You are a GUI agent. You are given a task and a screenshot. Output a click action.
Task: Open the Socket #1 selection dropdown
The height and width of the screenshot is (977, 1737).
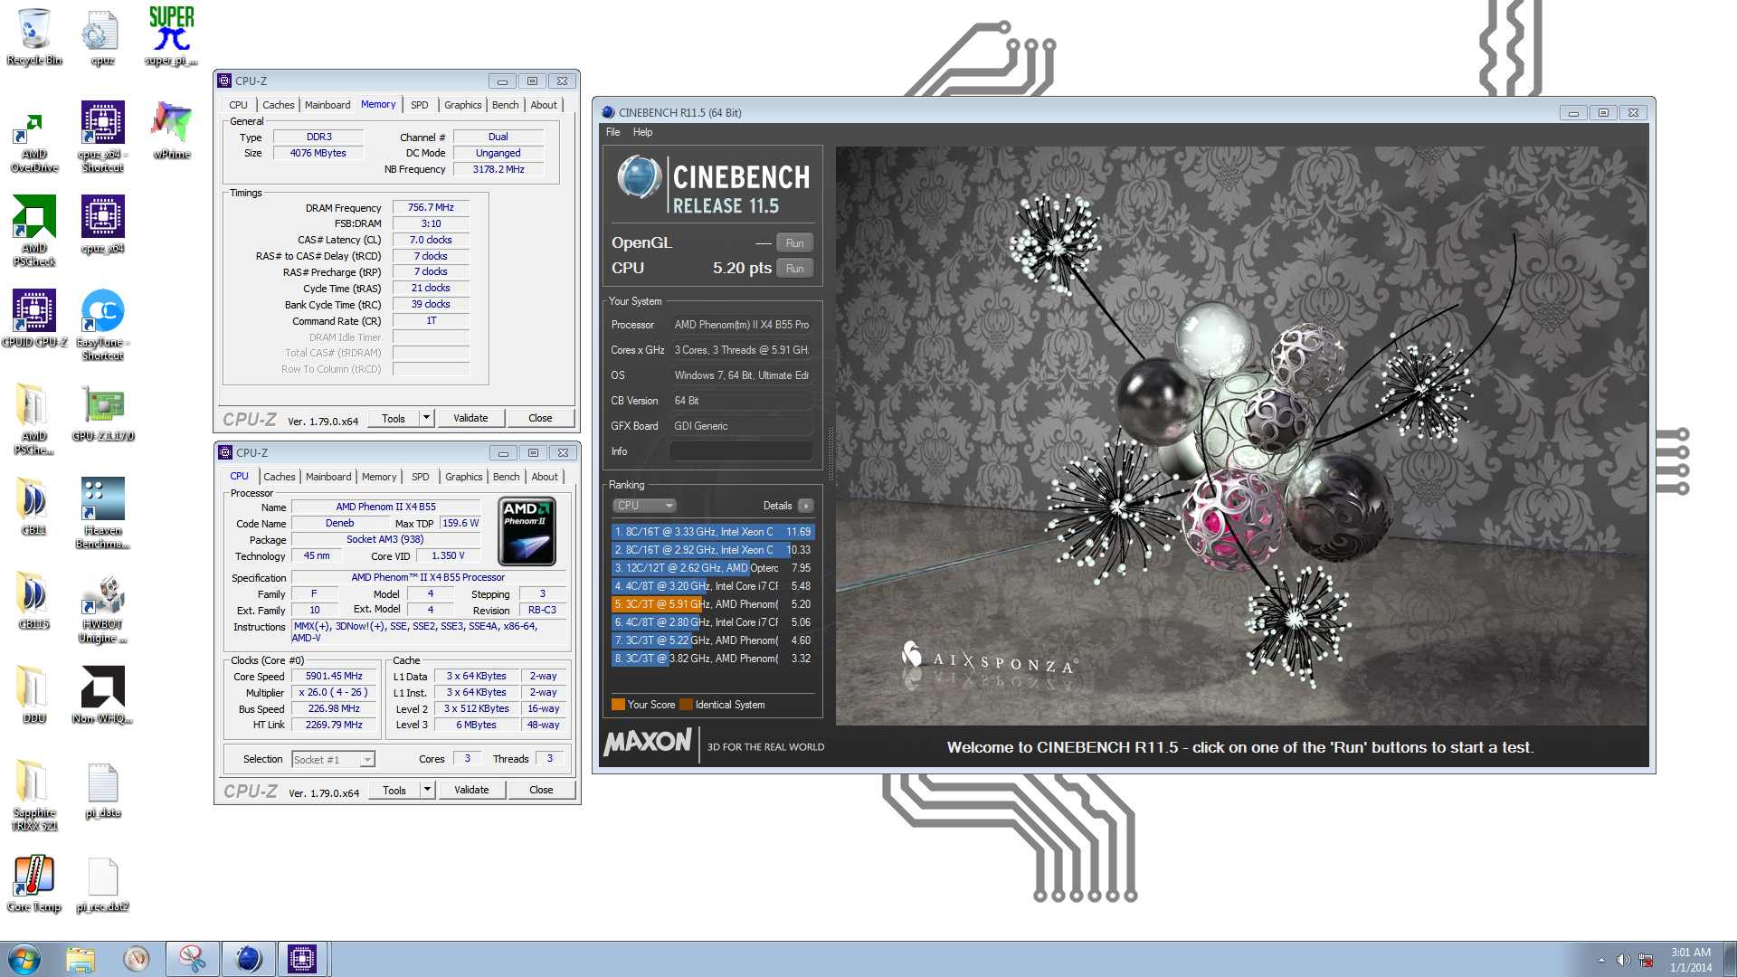tap(333, 760)
